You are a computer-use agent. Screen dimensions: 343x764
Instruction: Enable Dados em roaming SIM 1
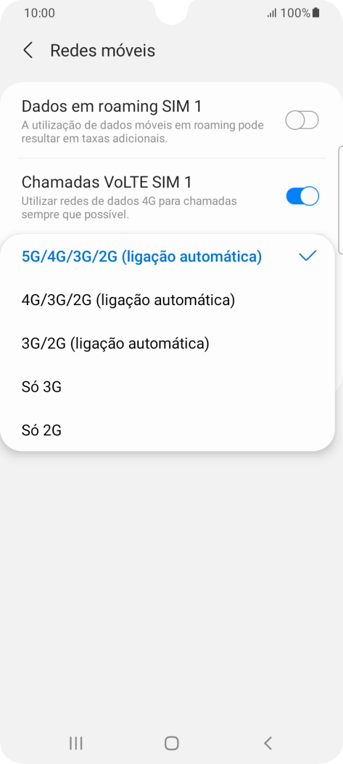(302, 119)
